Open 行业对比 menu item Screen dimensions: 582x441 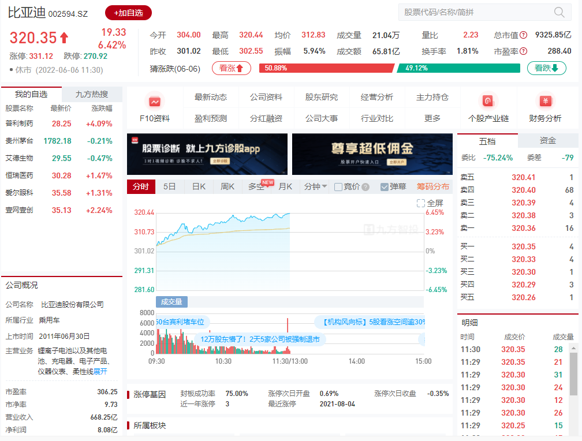[376, 118]
